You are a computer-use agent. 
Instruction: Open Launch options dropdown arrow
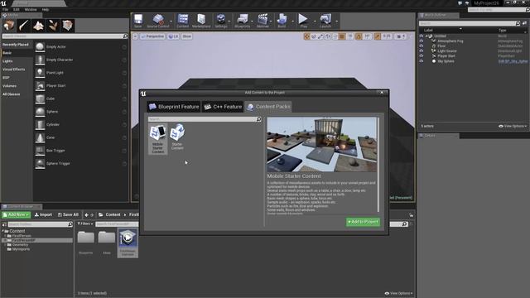337,21
